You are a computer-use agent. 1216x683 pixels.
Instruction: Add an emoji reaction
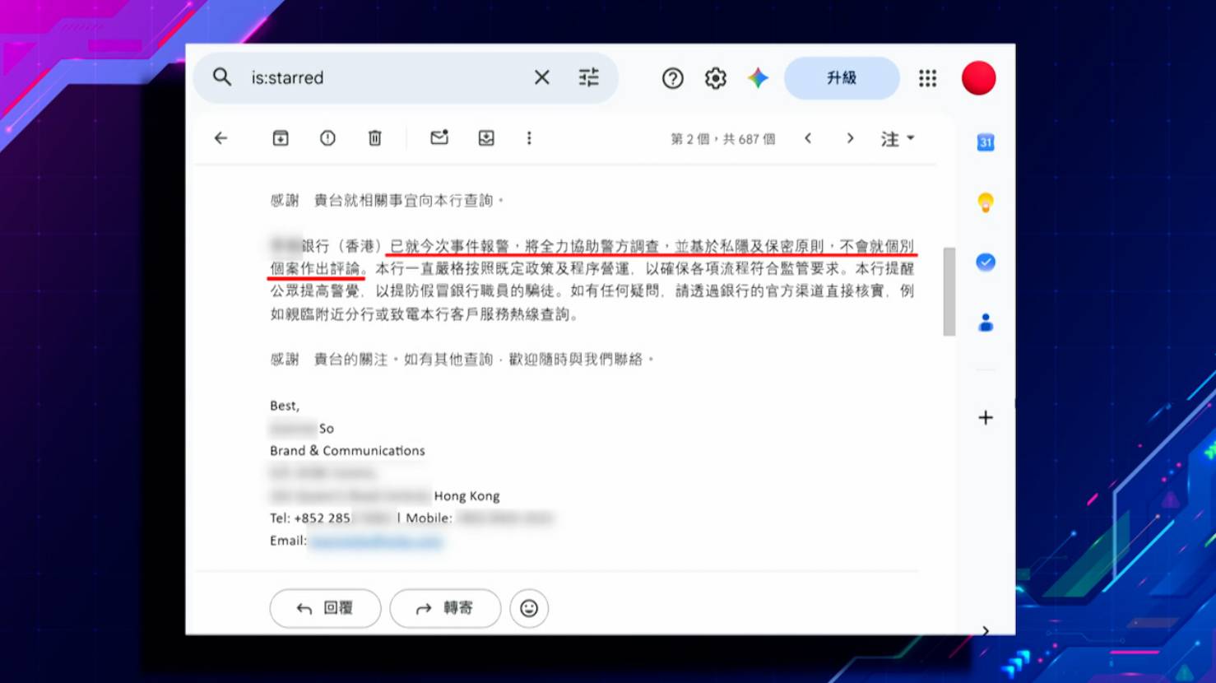point(529,608)
